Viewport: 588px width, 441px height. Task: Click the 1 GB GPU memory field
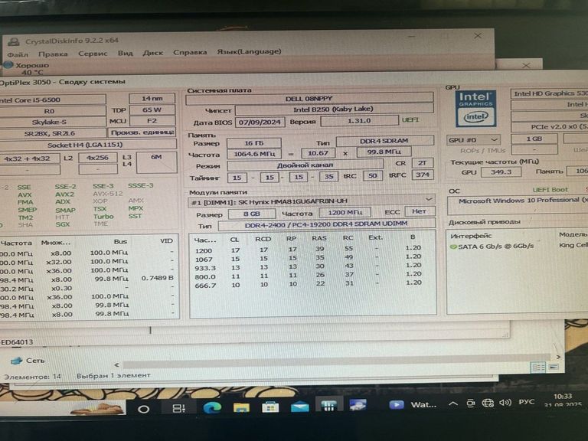pos(534,139)
